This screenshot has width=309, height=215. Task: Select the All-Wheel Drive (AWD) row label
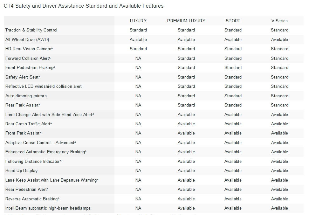coord(27,40)
